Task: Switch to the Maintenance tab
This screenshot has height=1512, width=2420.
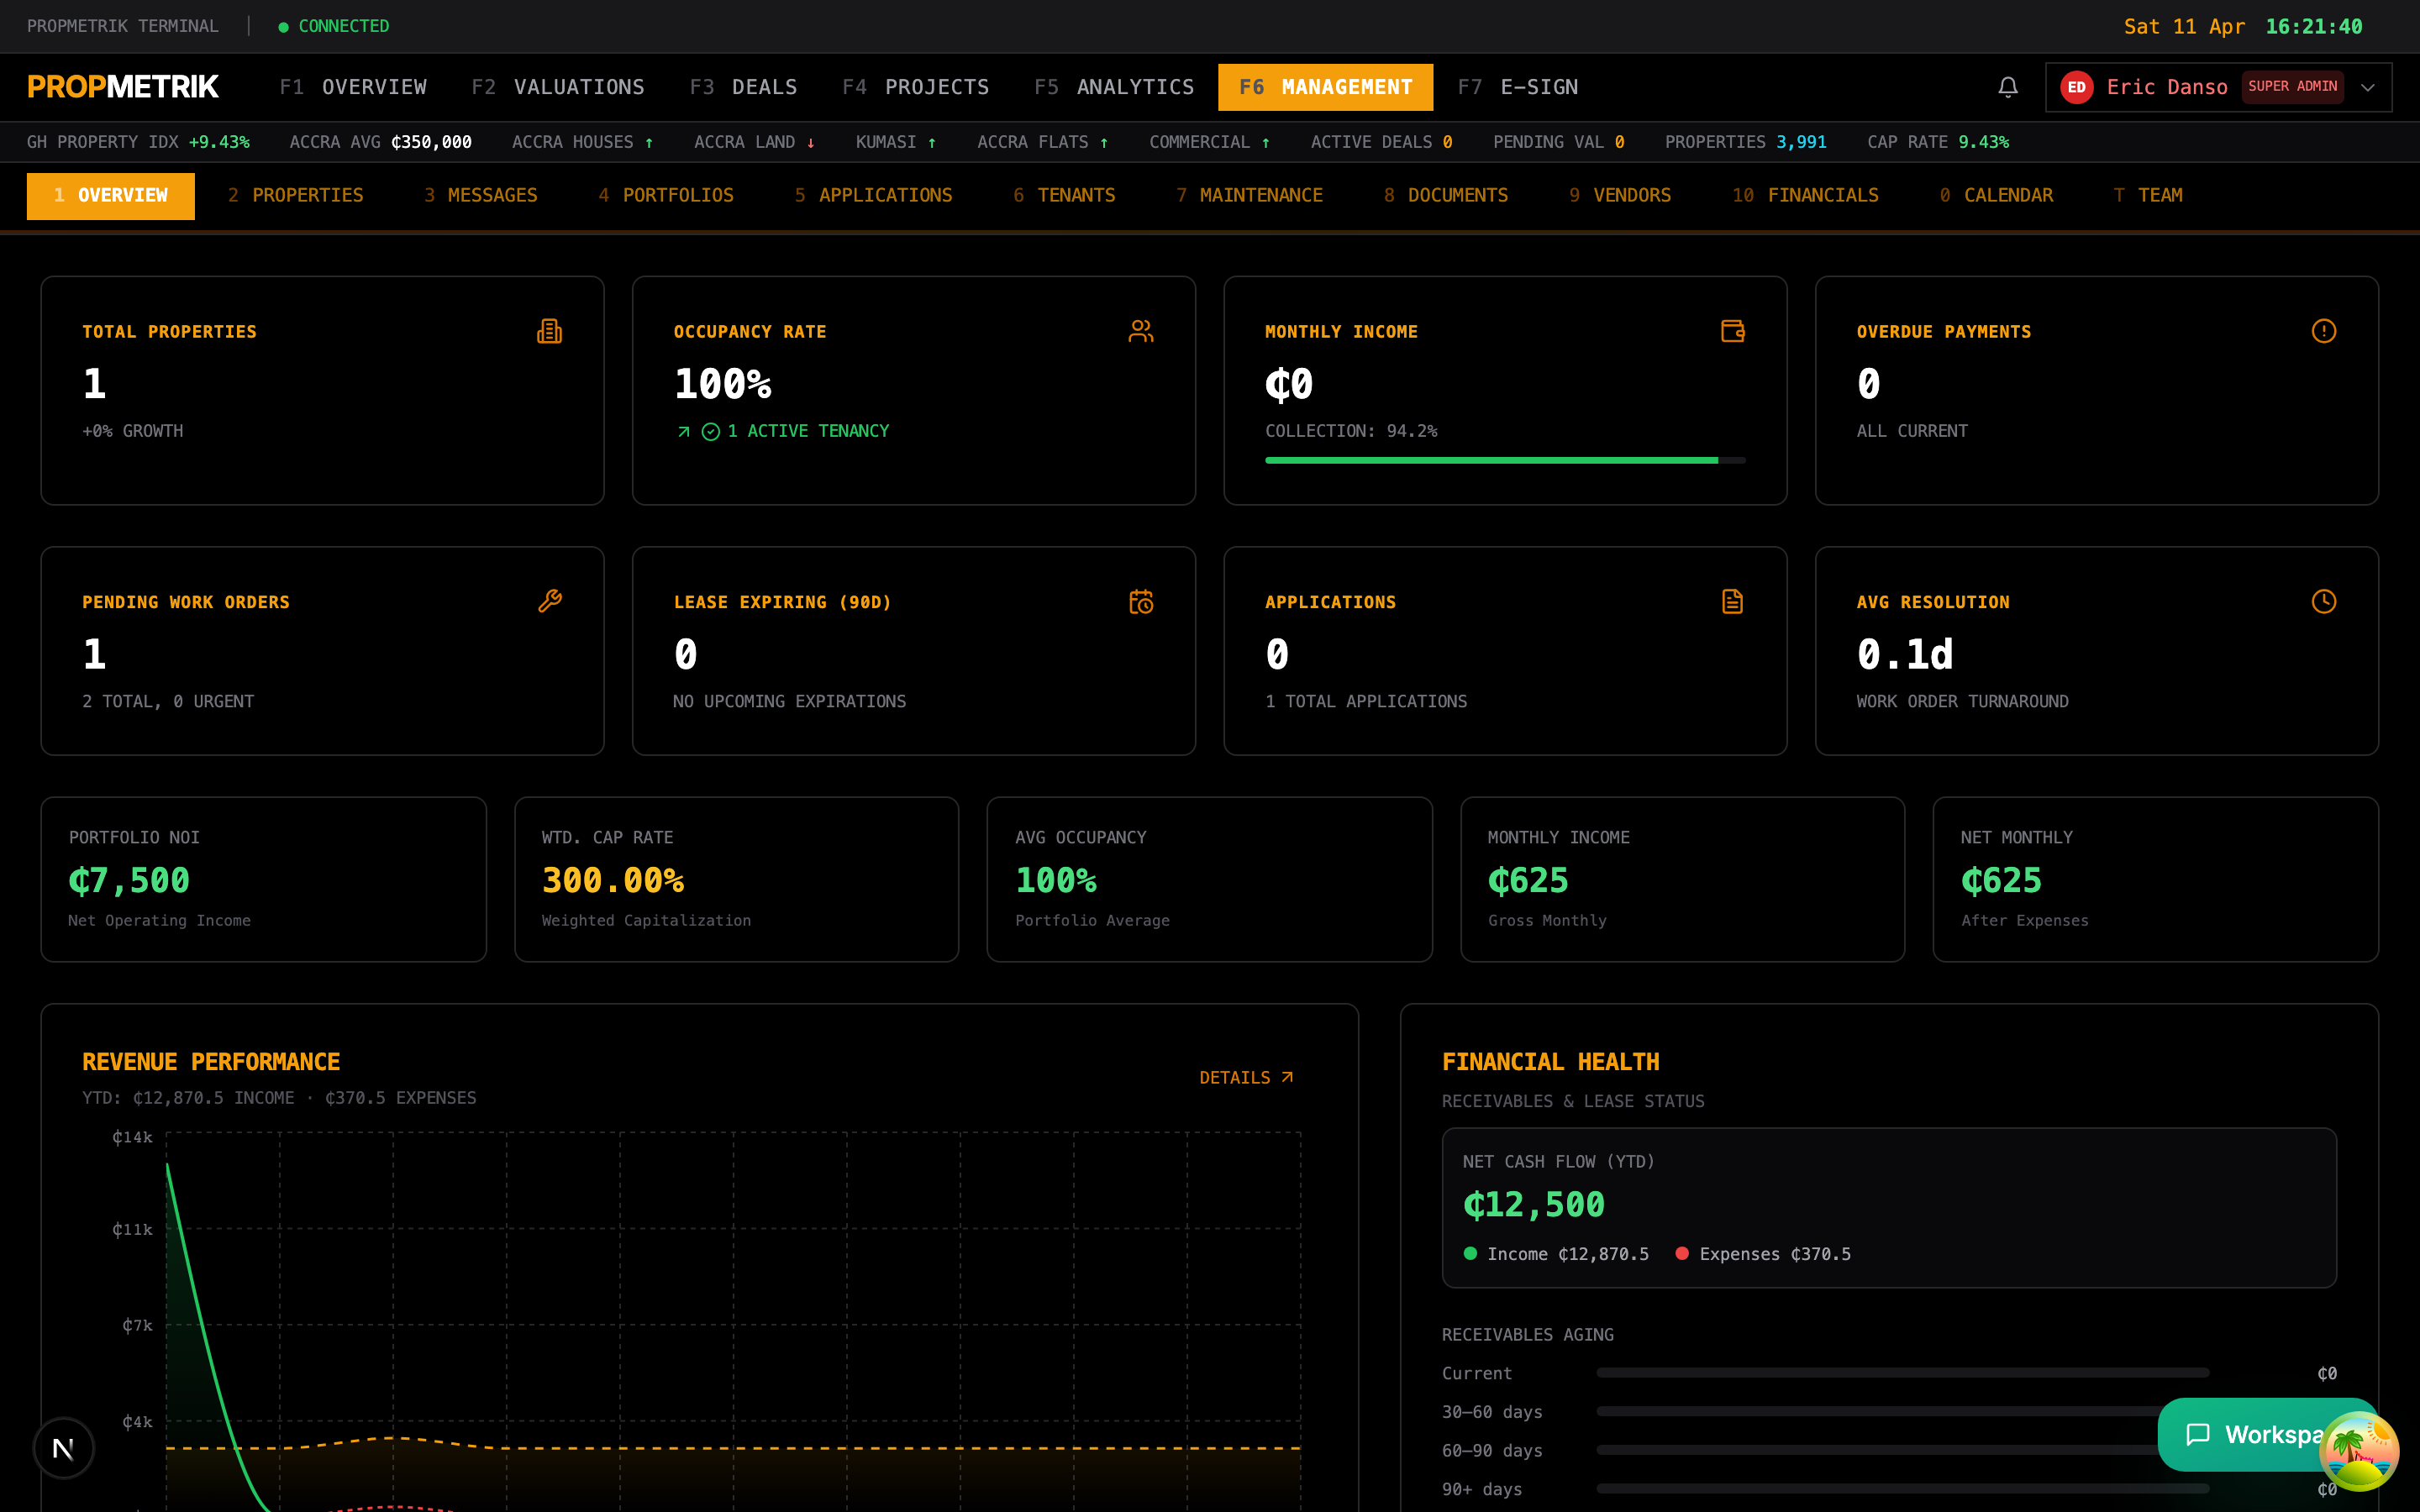Action: click(1249, 195)
